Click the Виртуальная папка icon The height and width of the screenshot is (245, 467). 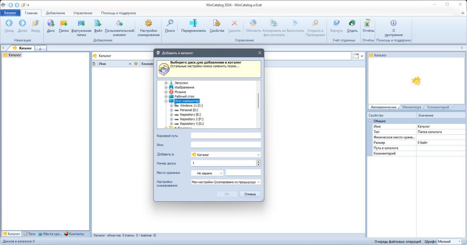click(81, 23)
